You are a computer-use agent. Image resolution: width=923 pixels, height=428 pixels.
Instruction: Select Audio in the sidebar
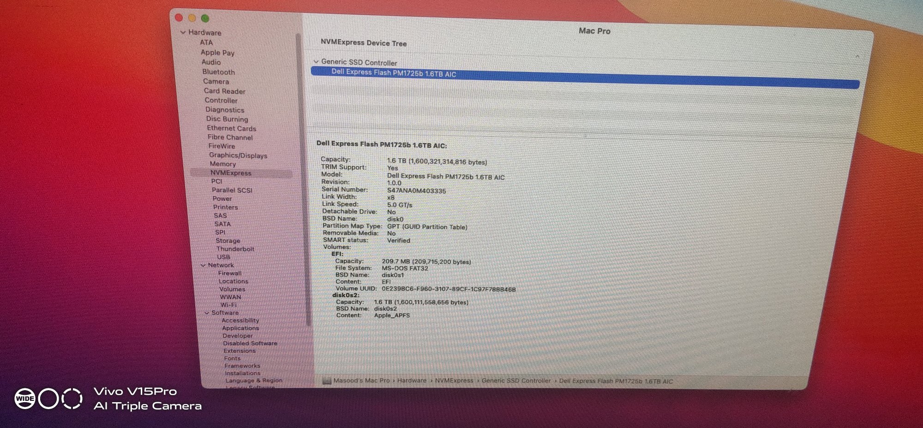(x=211, y=62)
